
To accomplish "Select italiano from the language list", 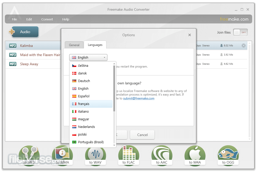I will coord(91,111).
